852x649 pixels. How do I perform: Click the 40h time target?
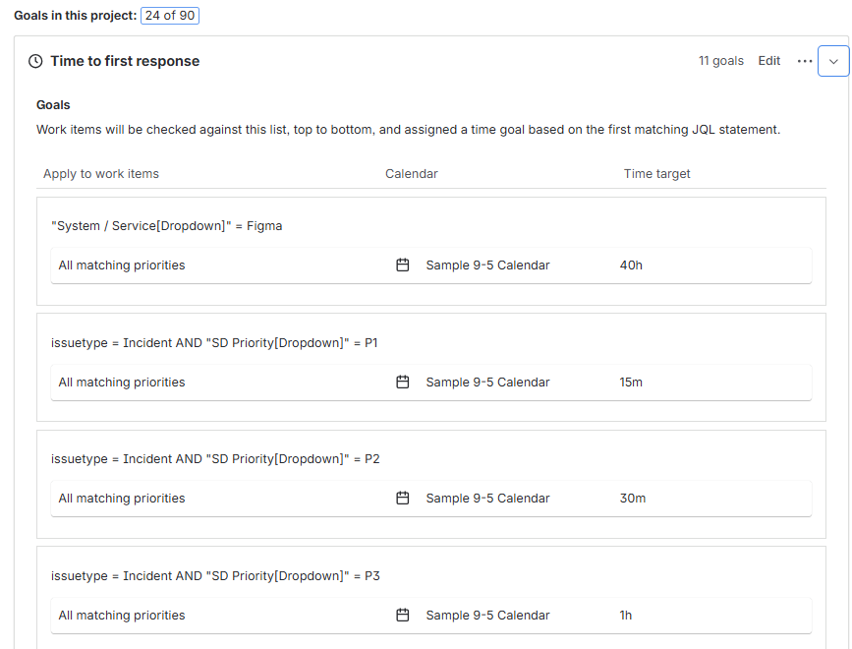tap(631, 265)
